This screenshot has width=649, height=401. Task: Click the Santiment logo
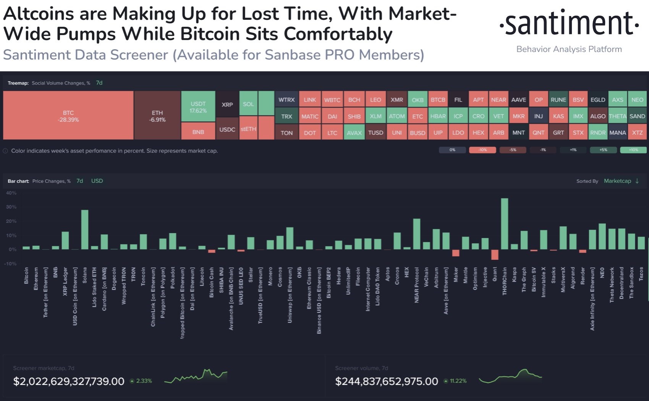[x=569, y=24]
